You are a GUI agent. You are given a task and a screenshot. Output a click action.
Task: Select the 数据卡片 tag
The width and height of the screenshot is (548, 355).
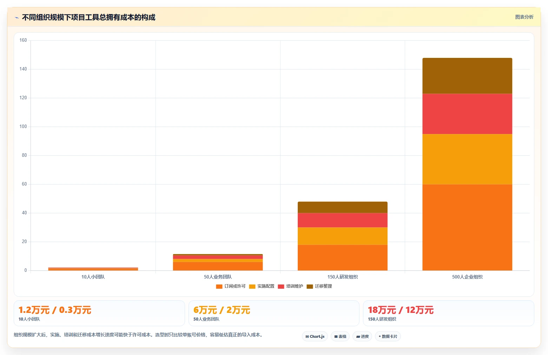(388, 336)
